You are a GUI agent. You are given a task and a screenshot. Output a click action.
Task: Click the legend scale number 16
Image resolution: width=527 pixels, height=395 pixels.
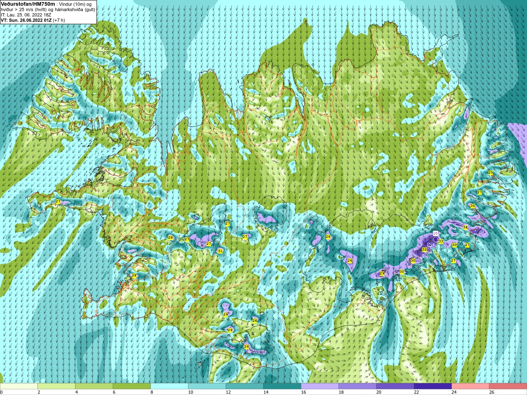tap(303, 393)
